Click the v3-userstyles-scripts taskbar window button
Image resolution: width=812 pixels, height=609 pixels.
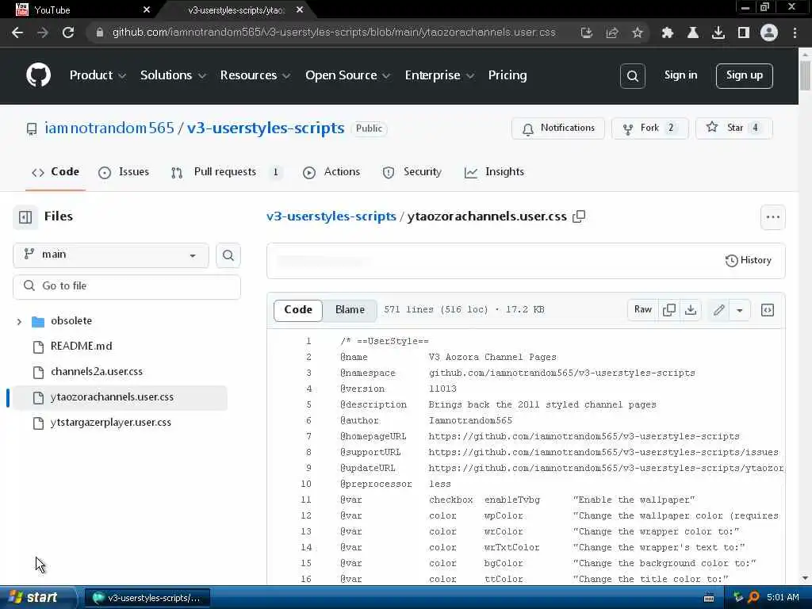[x=147, y=598]
